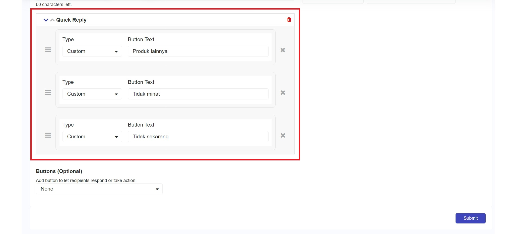Grab the drag handle beside "Produk lainnya"
Screen dimensions: 509x234
pos(48,50)
